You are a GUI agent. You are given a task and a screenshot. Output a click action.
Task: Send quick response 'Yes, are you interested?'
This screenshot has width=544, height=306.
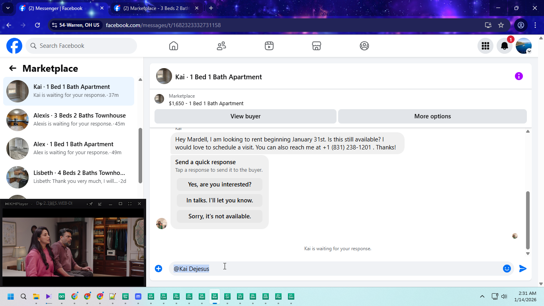(219, 184)
